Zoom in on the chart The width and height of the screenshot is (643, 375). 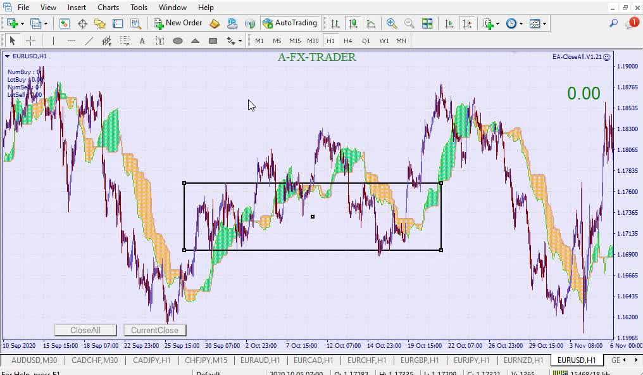[392, 23]
